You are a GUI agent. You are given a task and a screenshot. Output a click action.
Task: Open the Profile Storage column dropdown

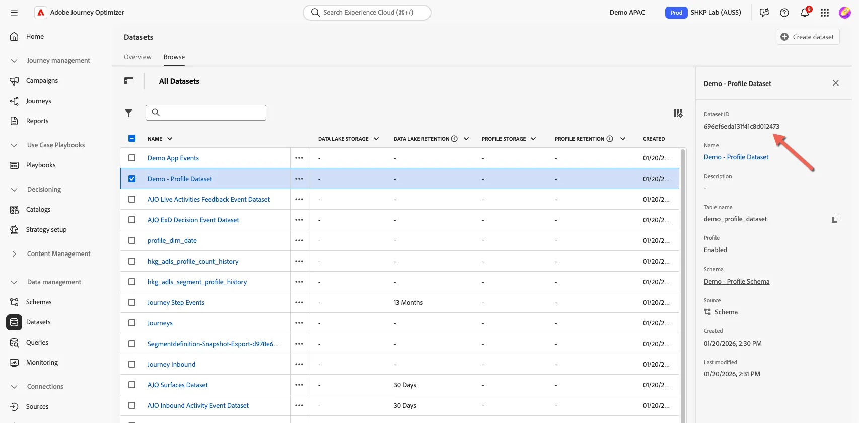click(533, 139)
